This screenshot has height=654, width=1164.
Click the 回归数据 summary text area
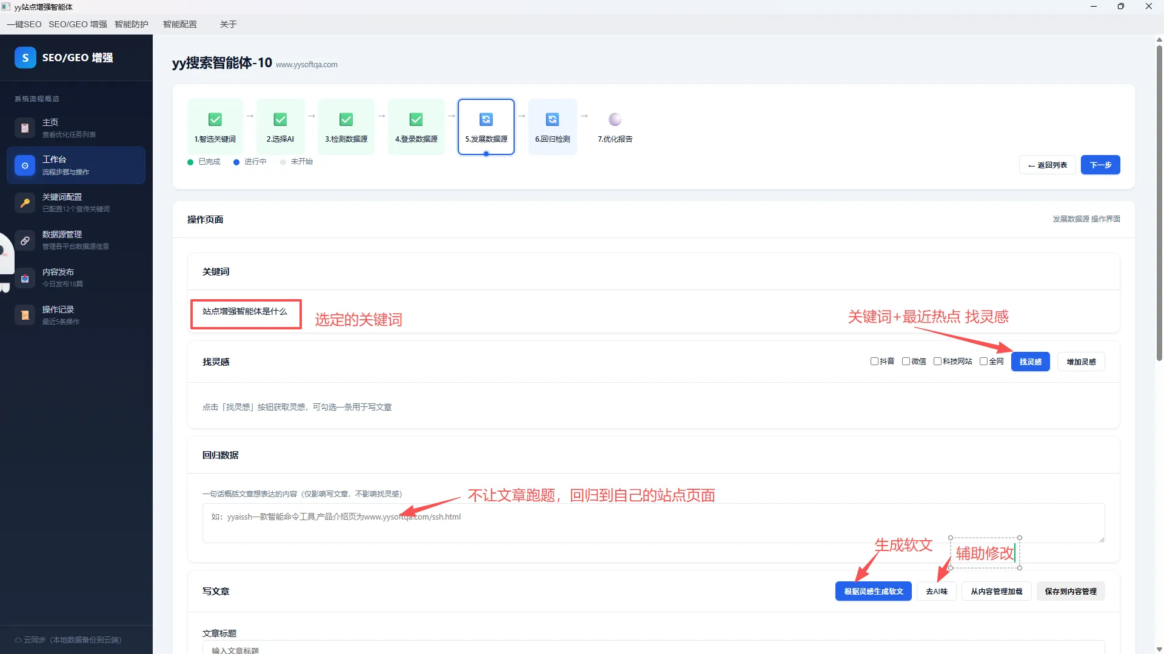coord(653,523)
